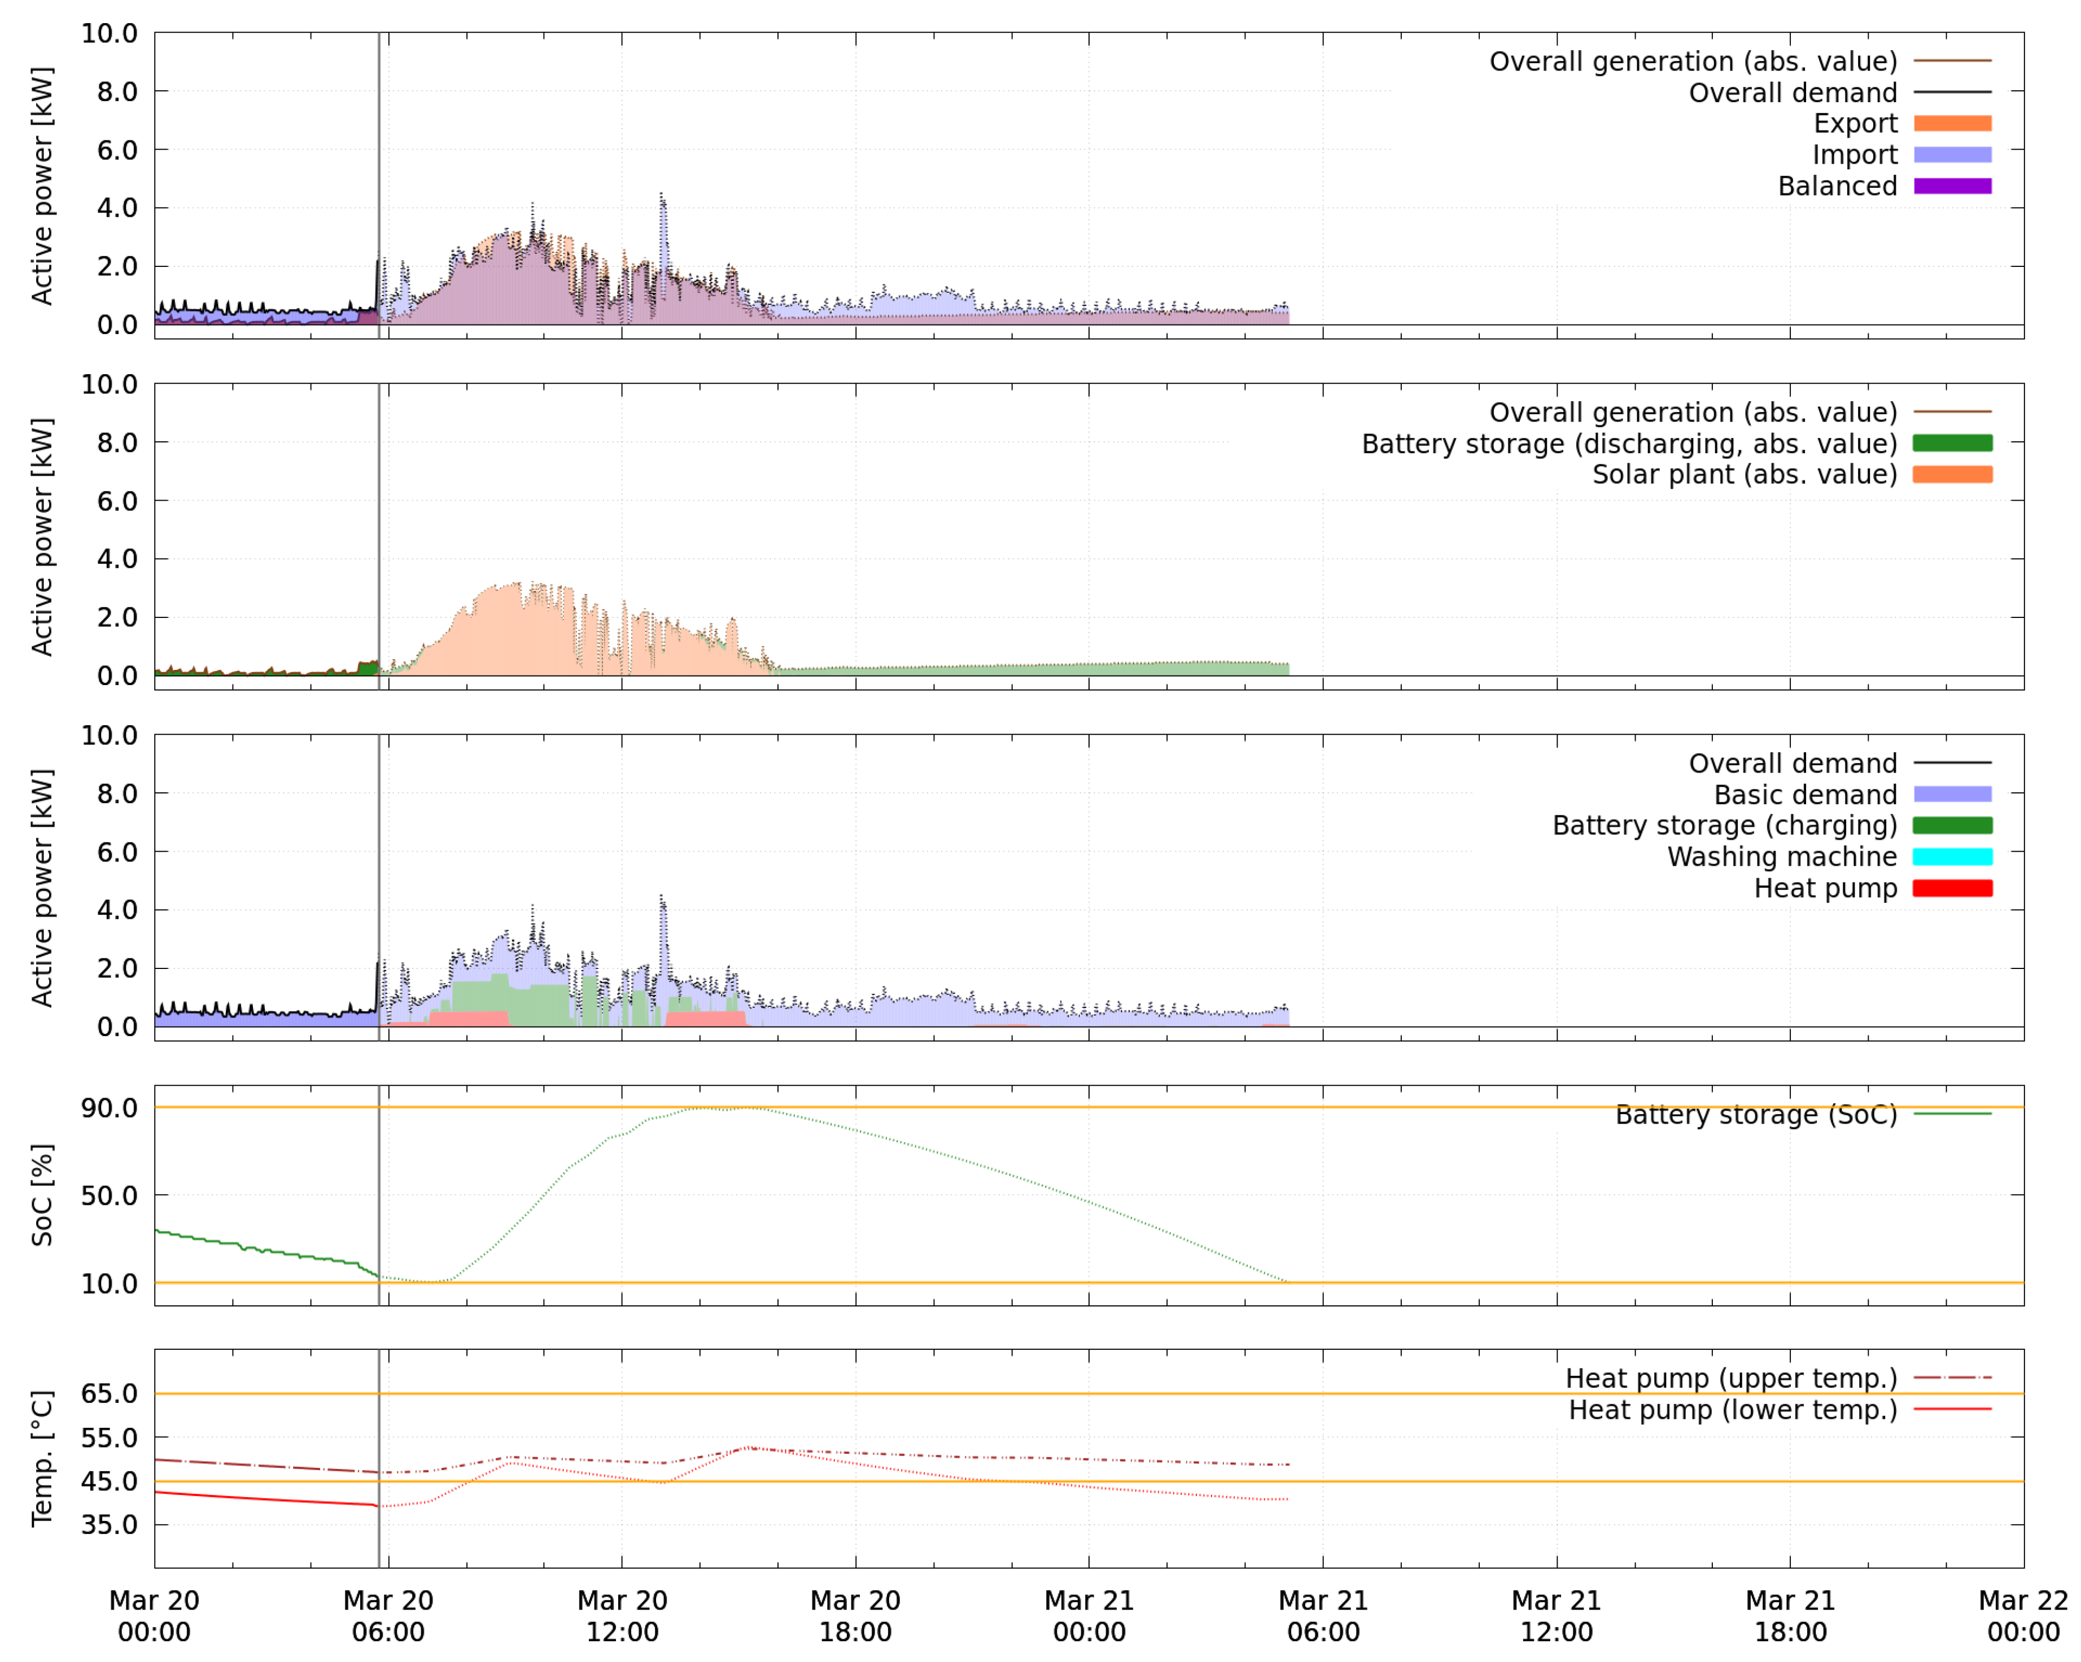Click the Mar 22 00:00 time axis label
Screen dimensions: 2081x1662
click(x=2023, y=1616)
